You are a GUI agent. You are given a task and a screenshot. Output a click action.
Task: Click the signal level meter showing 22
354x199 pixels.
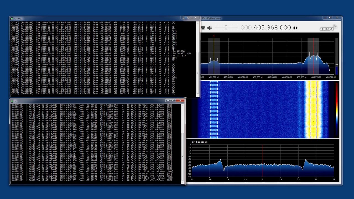(337, 56)
